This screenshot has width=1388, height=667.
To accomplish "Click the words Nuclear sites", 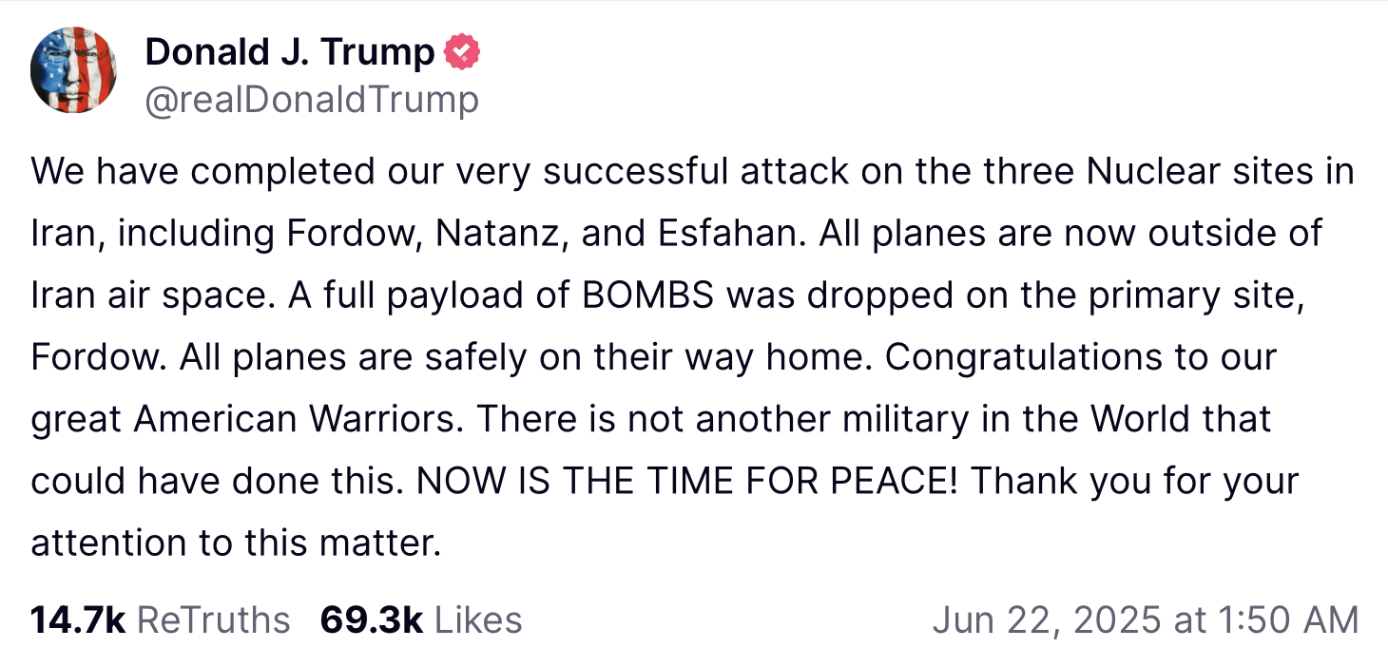I will coord(1198,172).
